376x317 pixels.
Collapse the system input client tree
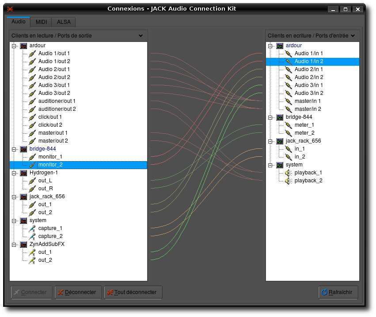(x=270, y=165)
